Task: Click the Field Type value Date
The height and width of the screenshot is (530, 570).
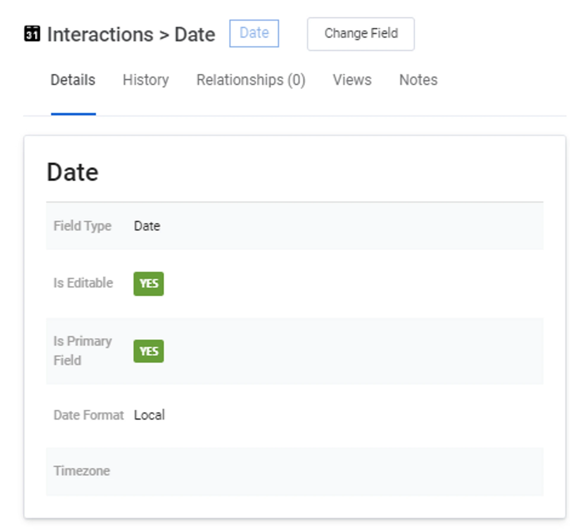Action: pos(147,226)
